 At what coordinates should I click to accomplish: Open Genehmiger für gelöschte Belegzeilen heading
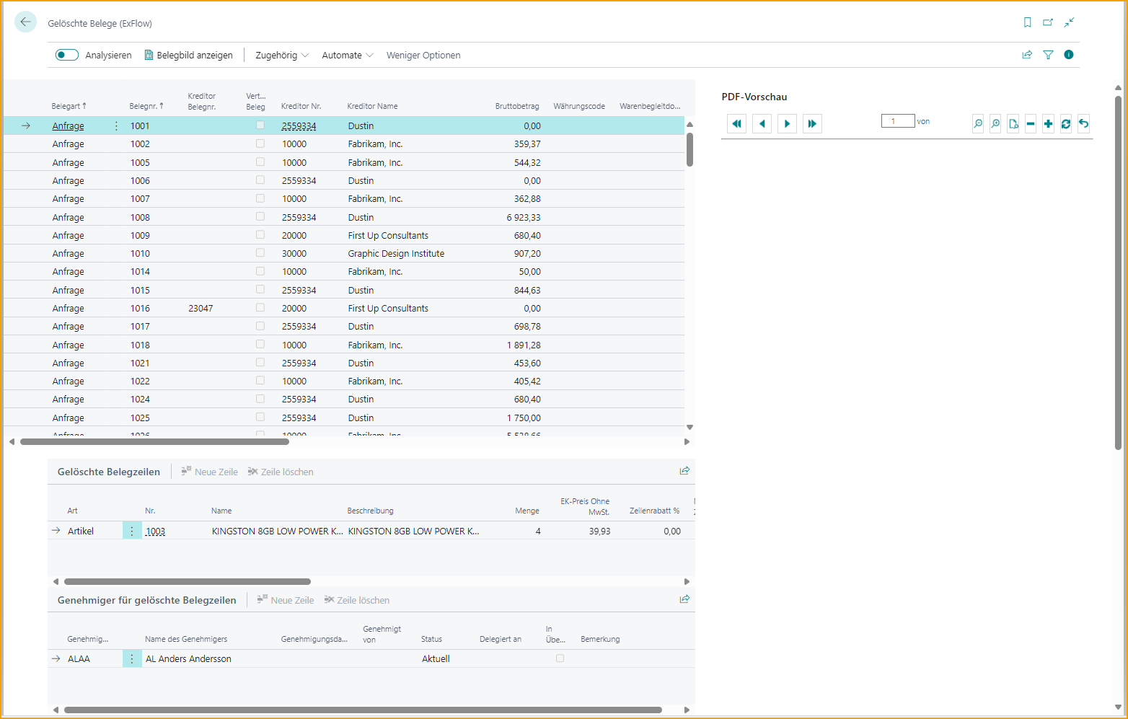coord(146,600)
